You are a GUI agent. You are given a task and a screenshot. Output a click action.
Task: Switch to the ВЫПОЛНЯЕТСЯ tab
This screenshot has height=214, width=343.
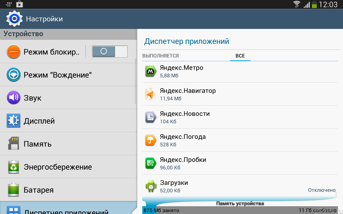click(x=161, y=56)
